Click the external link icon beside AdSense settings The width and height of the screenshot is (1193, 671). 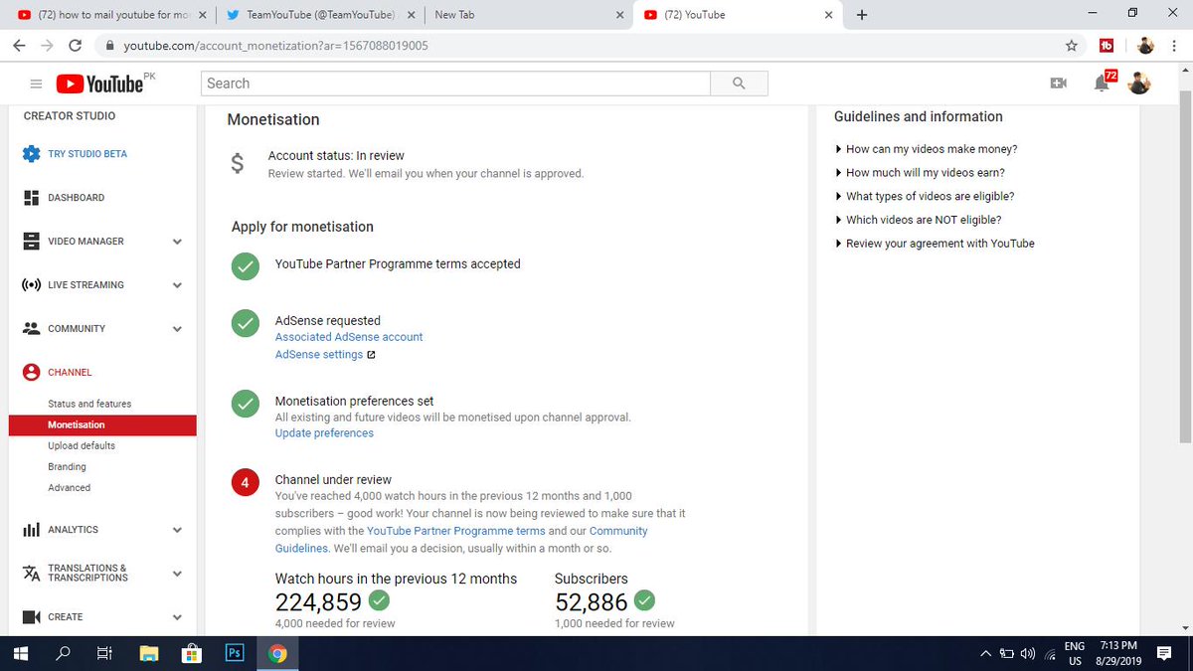[371, 355]
